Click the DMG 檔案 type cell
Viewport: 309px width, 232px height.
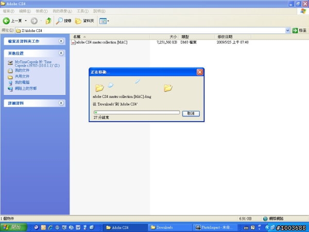click(x=188, y=42)
